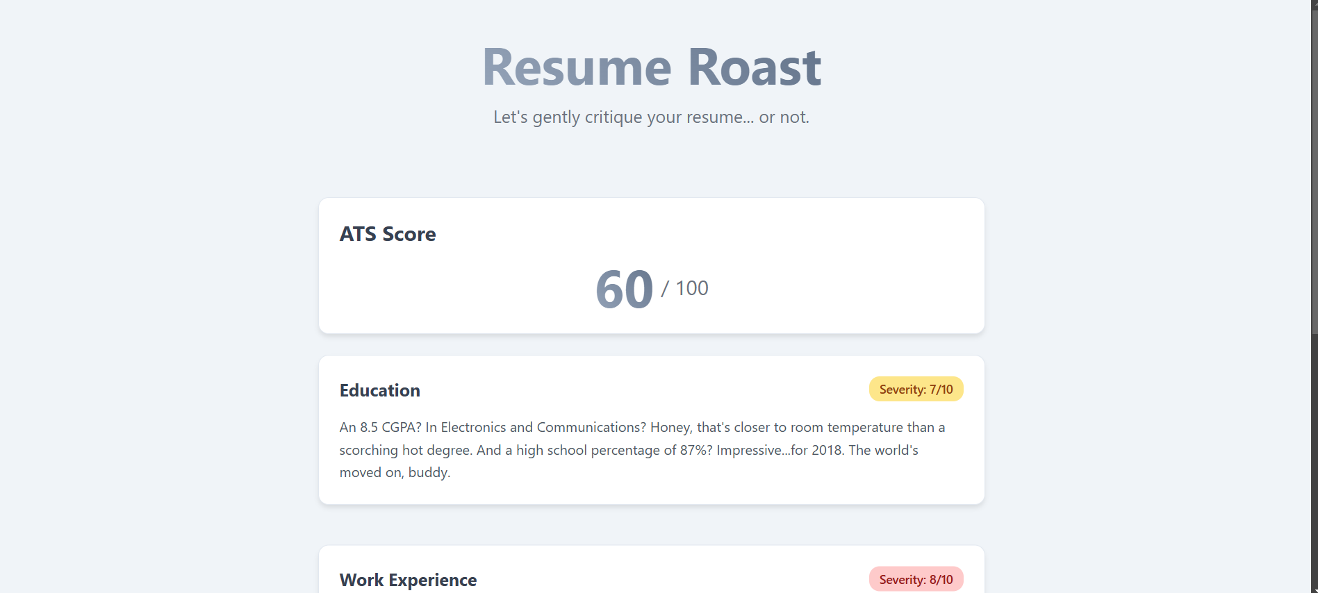Click the '/ 100' score denominator
Screen dimensions: 1318x593
coord(684,288)
